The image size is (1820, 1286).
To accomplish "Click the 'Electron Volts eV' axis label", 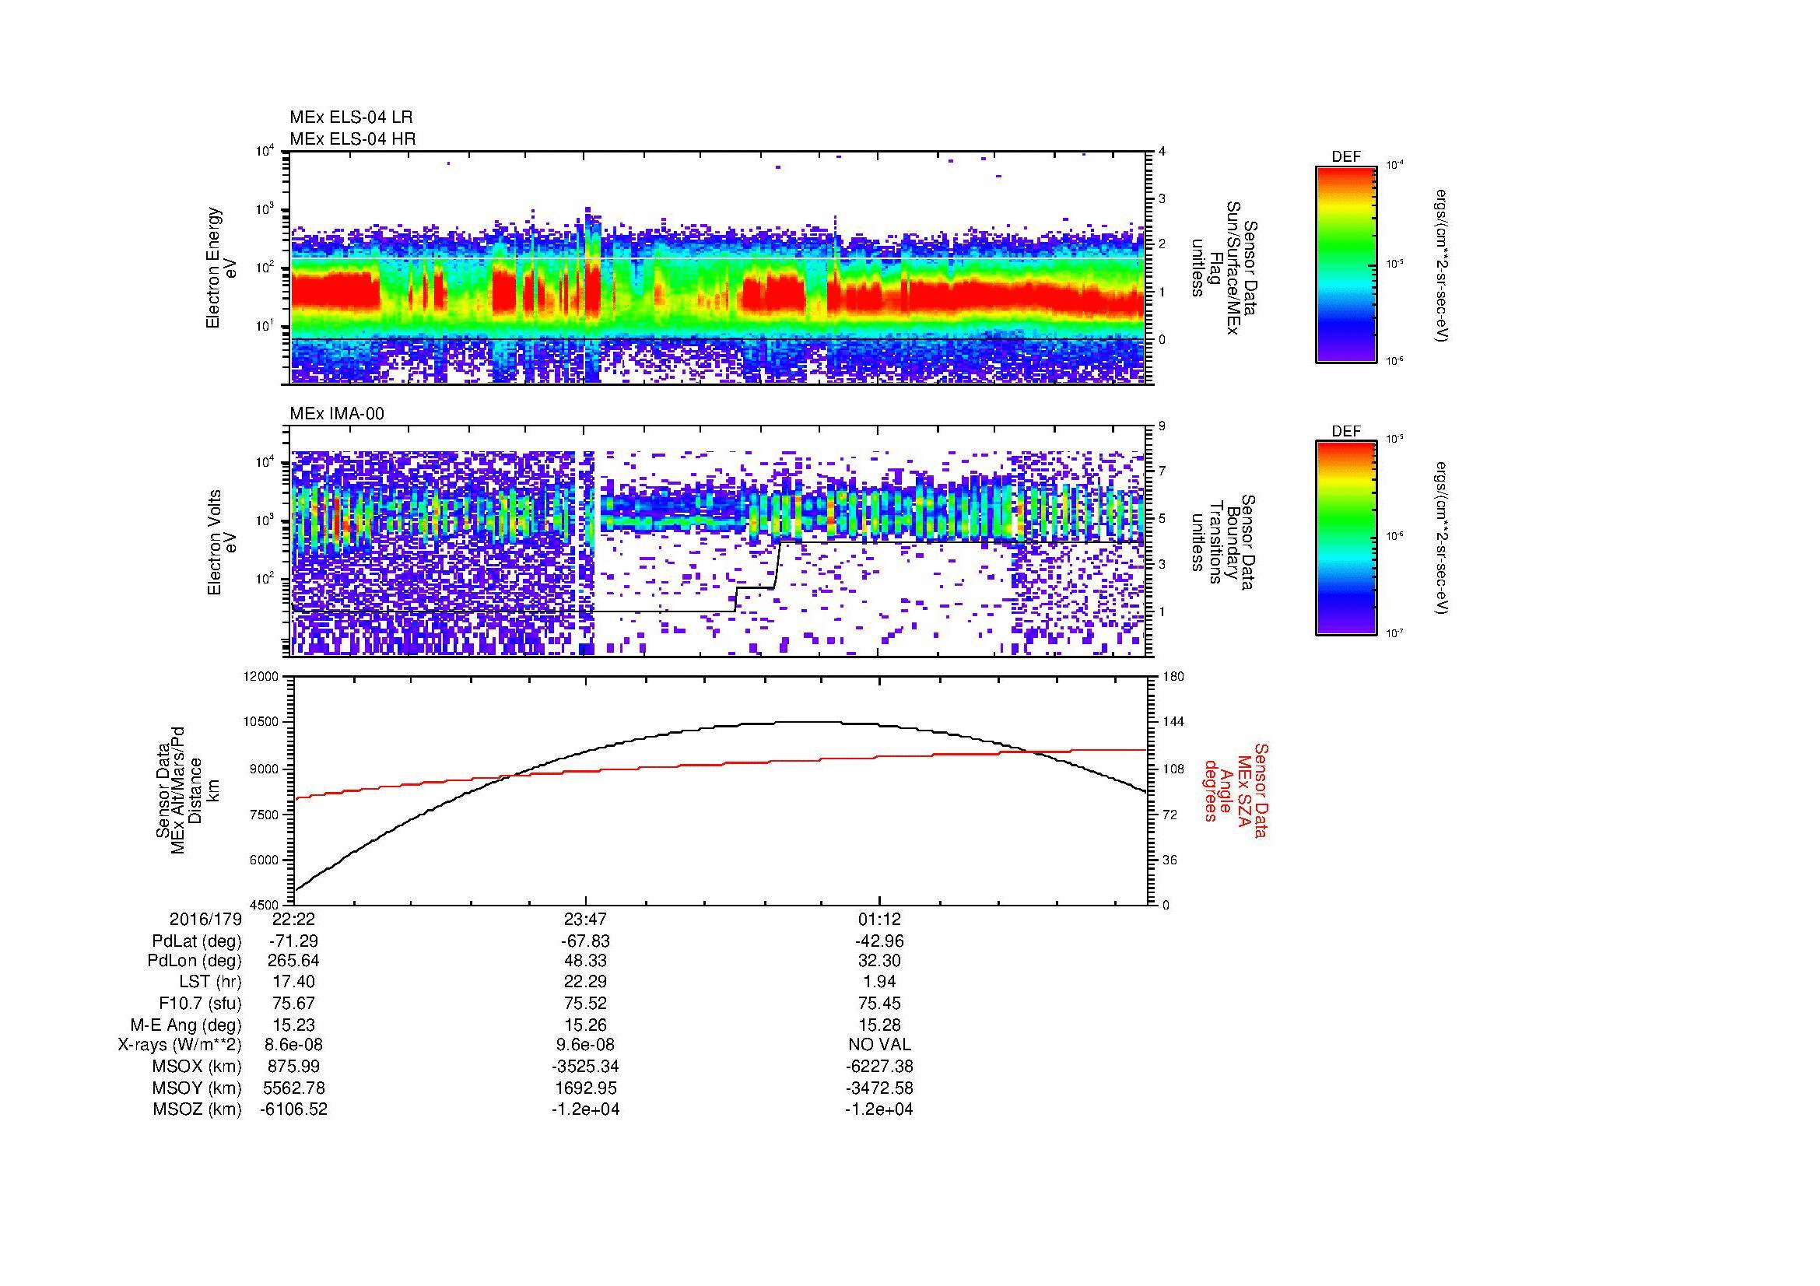I will (x=222, y=542).
